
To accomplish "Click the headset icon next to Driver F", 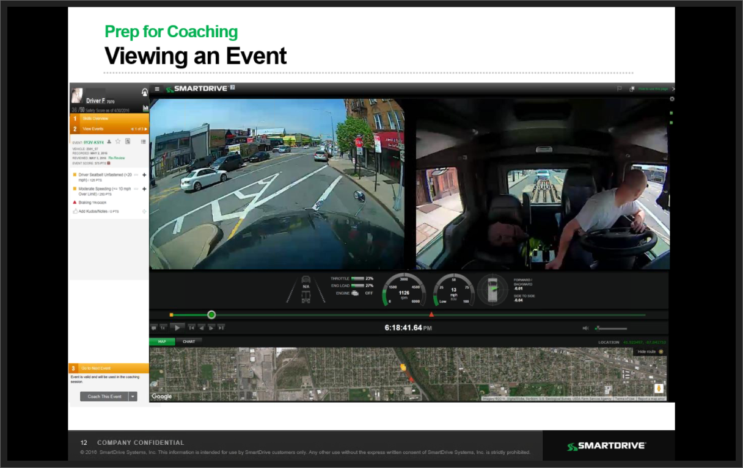I will pos(144,91).
